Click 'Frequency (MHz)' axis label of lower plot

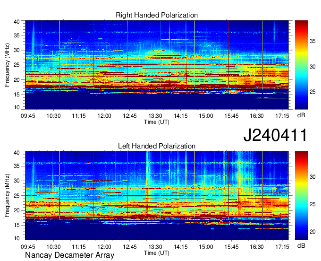[x=7, y=196]
